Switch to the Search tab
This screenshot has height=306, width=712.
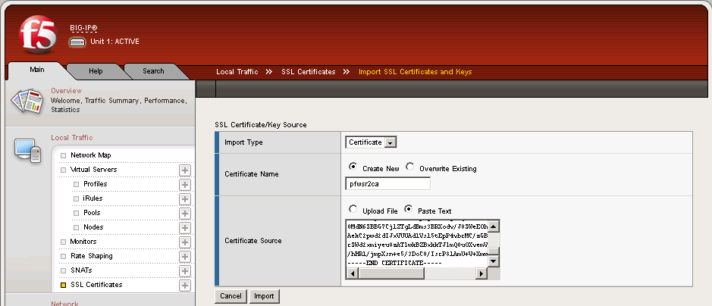pos(153,71)
